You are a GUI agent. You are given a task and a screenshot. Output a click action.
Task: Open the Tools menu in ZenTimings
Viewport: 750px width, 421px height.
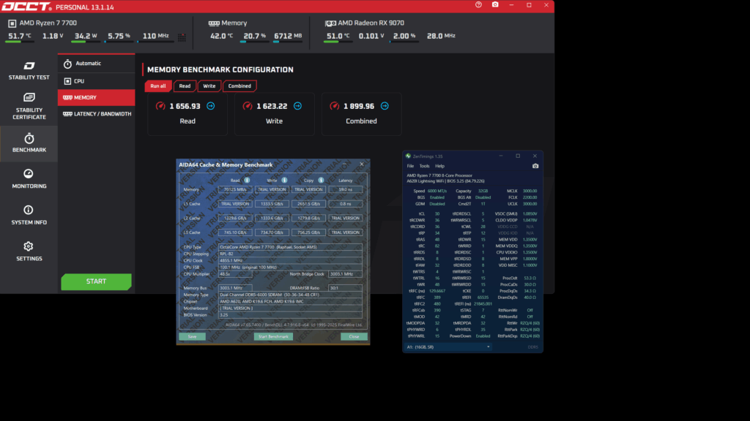(424, 166)
